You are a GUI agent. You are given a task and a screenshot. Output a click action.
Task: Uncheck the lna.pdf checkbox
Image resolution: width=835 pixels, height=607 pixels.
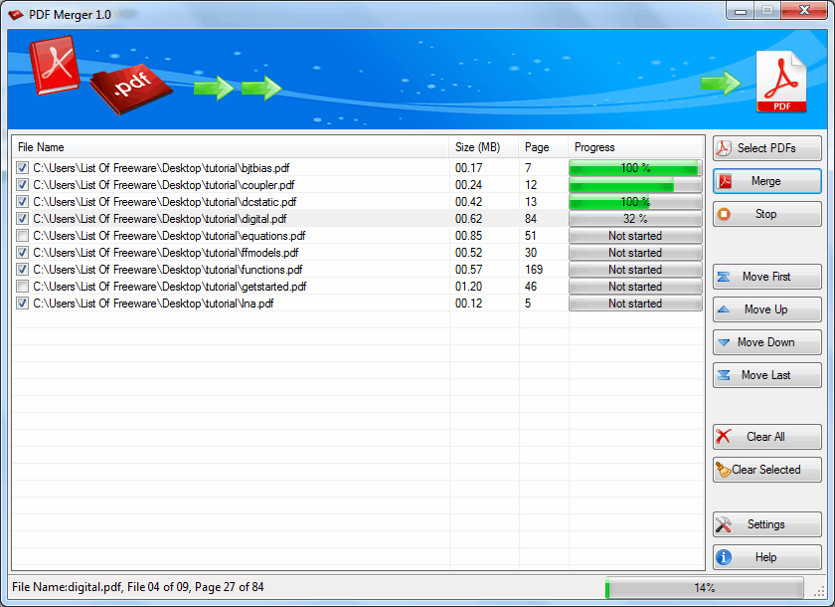point(22,303)
